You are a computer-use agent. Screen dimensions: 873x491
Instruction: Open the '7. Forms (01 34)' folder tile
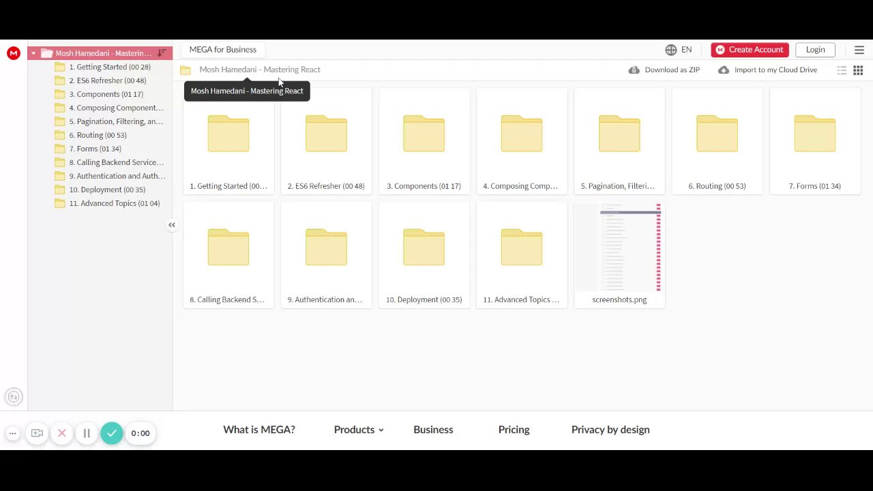point(815,141)
